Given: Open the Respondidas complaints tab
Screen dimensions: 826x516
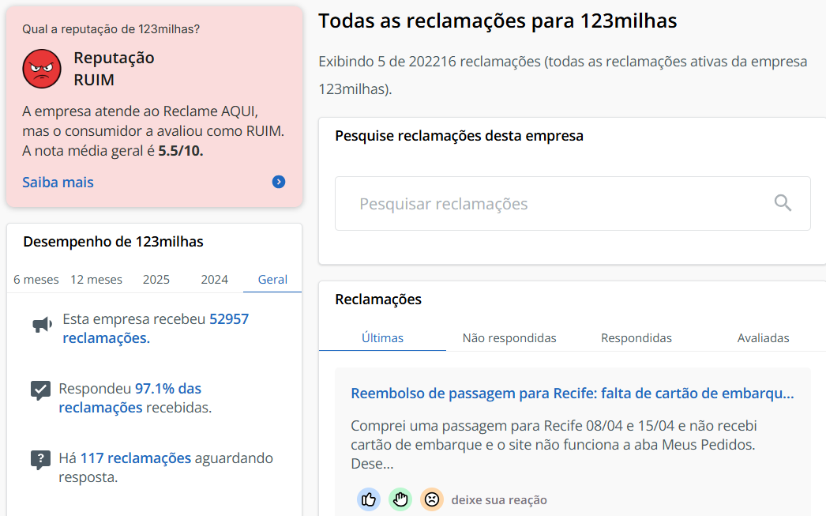Looking at the screenshot, I should (x=636, y=337).
